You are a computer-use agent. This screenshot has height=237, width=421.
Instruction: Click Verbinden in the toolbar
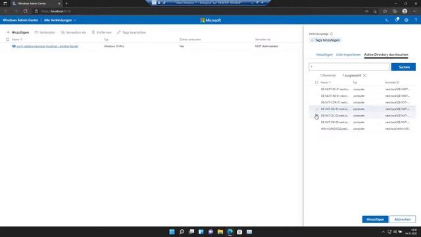tap(45, 32)
